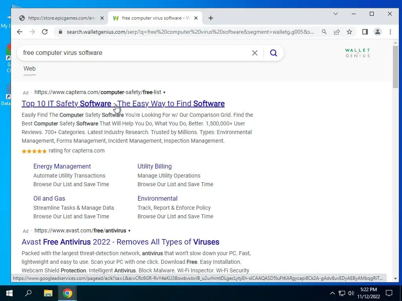This screenshot has height=301, width=402.
Task: Select the free computer virus software tab
Action: 155,18
